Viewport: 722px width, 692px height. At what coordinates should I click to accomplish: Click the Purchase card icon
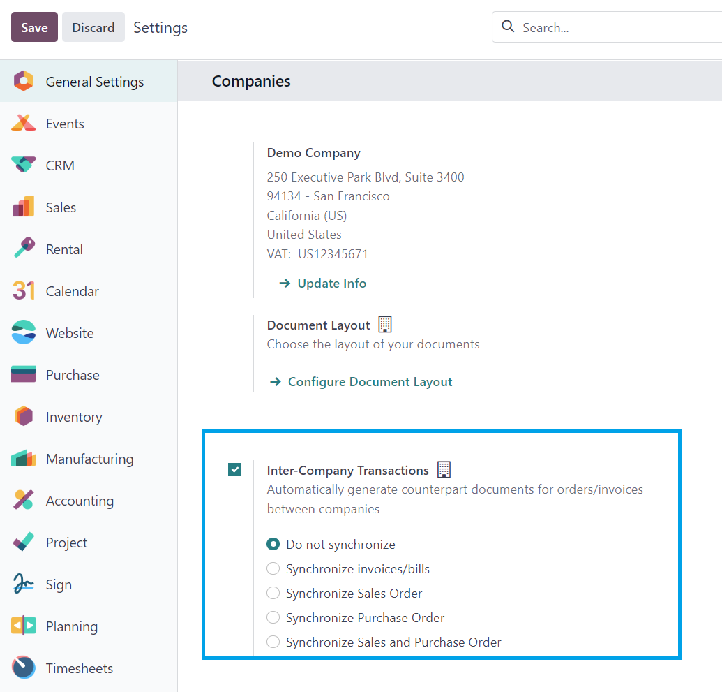(x=24, y=374)
